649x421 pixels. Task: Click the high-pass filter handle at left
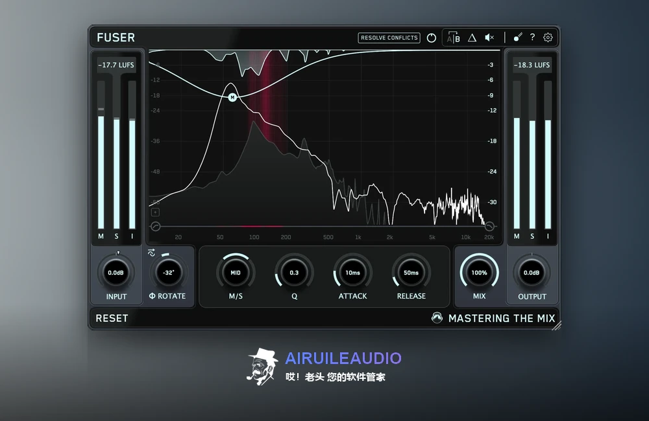(x=156, y=227)
